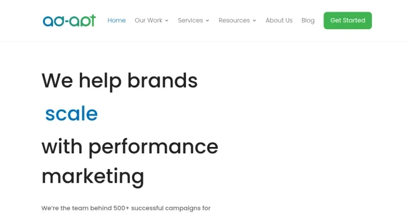Open the Resources menu label
Screen dimensions: 408x214
click(234, 20)
